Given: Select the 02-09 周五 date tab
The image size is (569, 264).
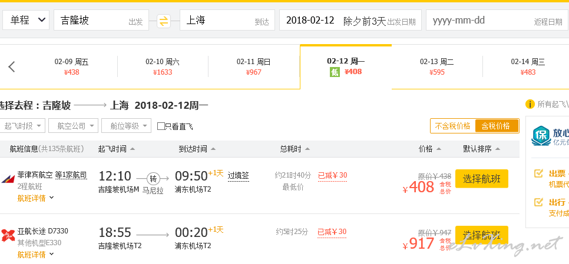Looking at the screenshot, I should 71,66.
